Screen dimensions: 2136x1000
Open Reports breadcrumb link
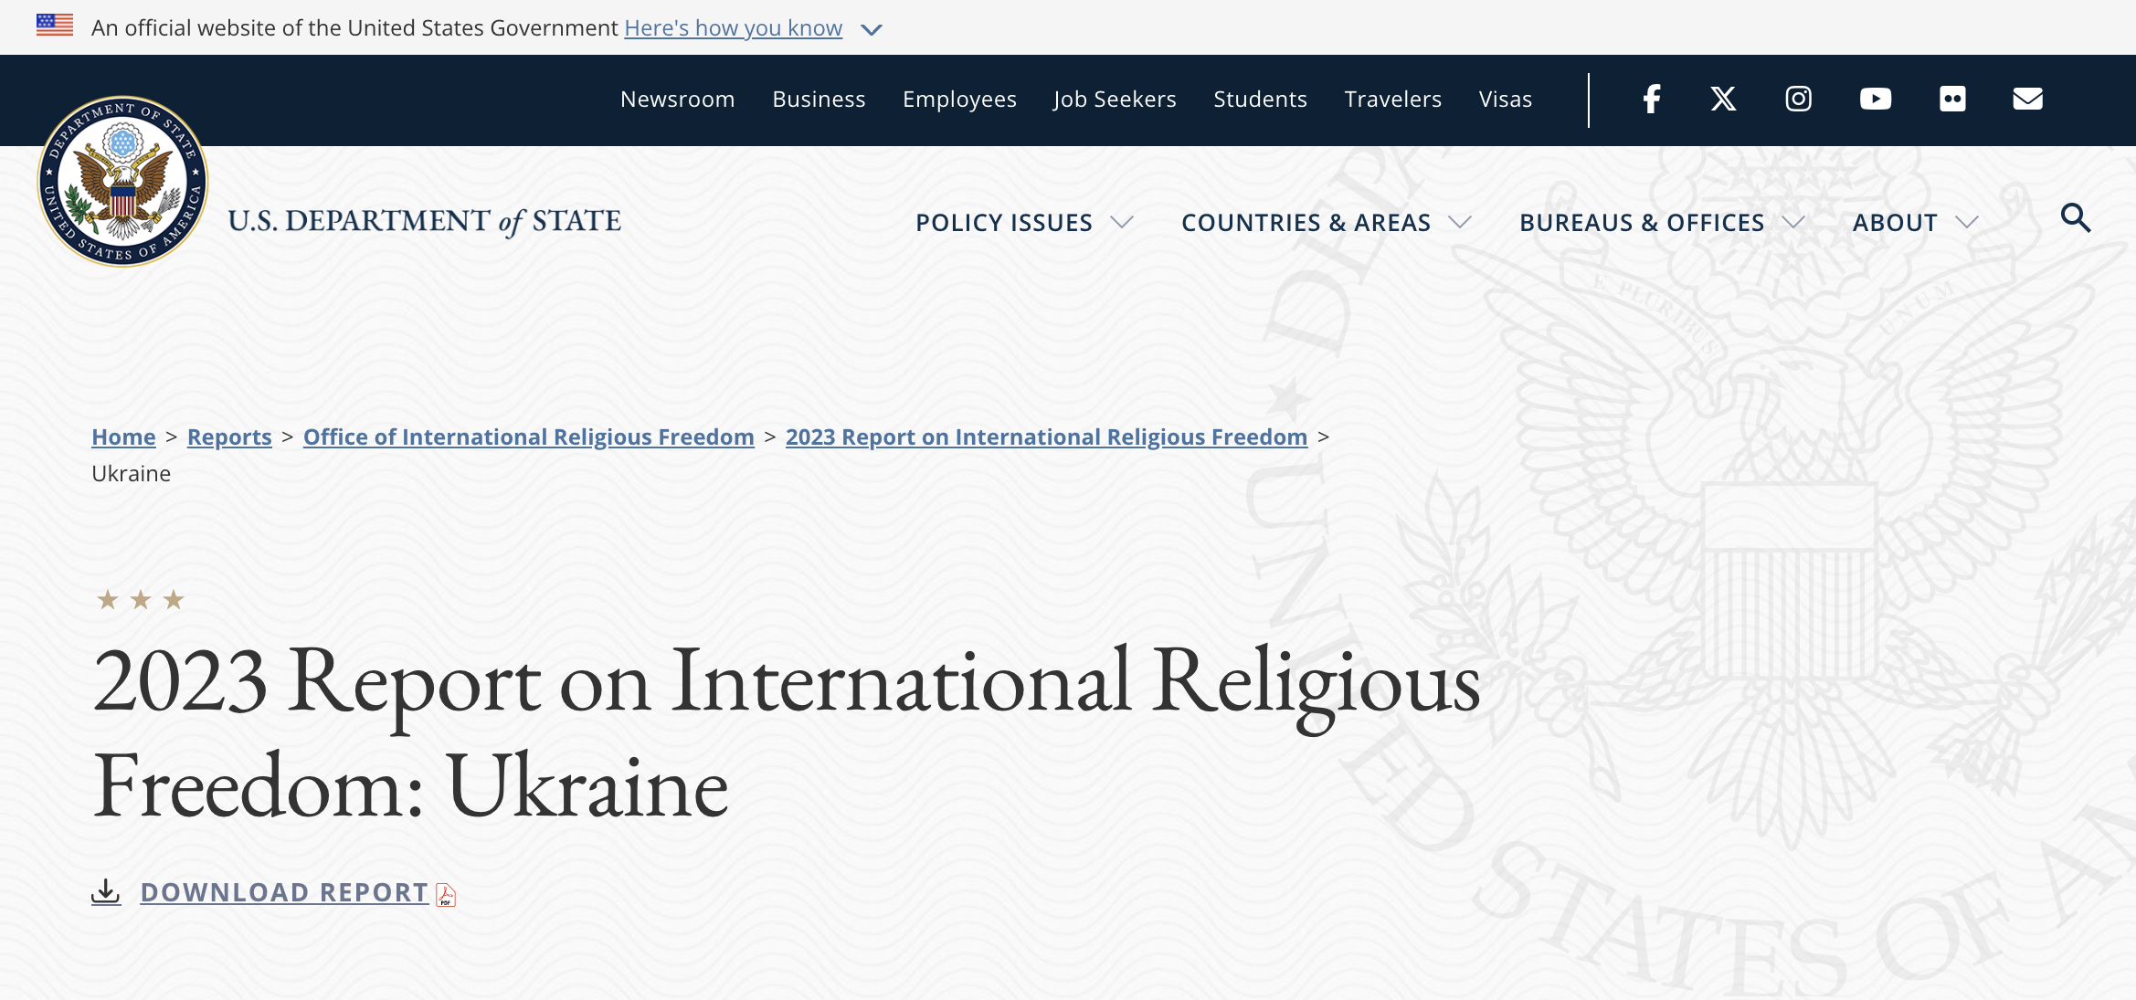point(229,437)
